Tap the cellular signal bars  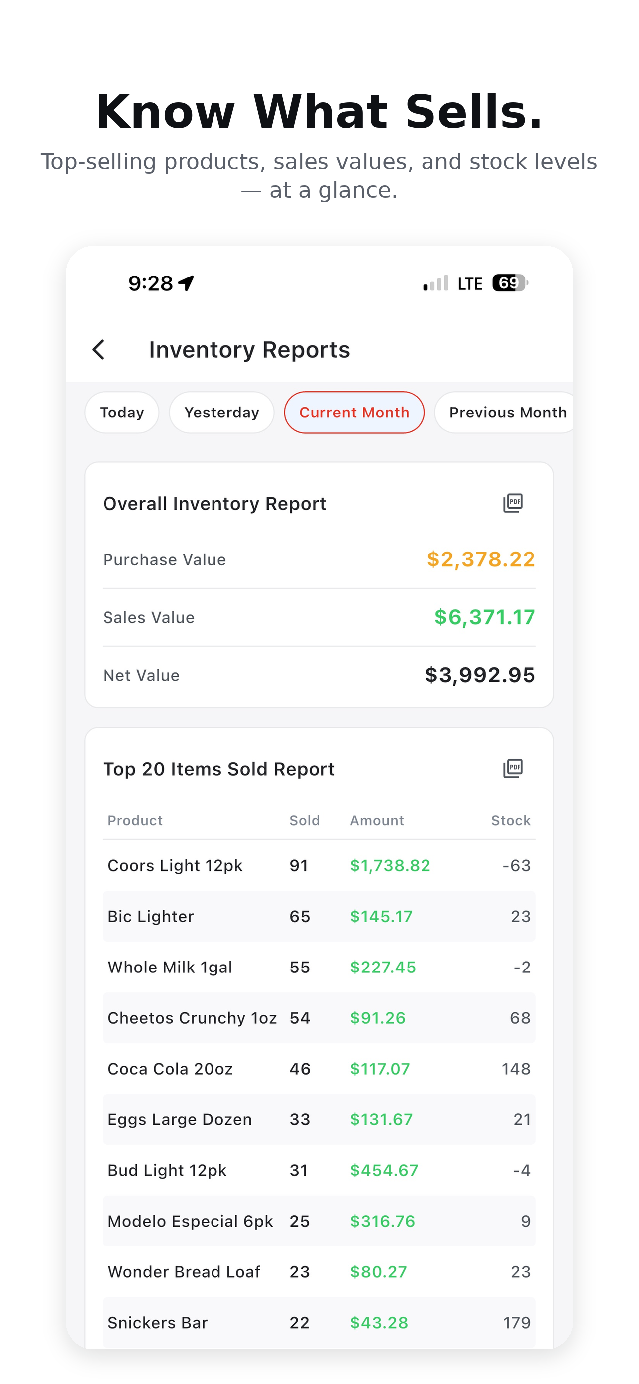click(435, 283)
